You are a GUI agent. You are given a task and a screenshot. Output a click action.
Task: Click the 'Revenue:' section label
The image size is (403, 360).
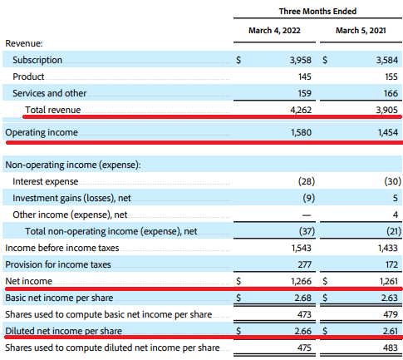(x=24, y=43)
